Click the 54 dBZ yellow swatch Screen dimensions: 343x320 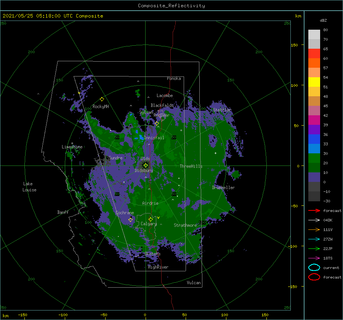[x=314, y=82]
